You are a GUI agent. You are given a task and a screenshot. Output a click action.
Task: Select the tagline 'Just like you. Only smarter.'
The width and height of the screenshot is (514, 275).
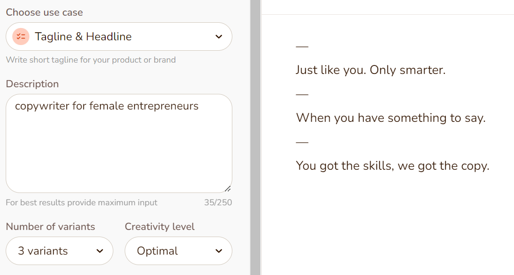[371, 70]
